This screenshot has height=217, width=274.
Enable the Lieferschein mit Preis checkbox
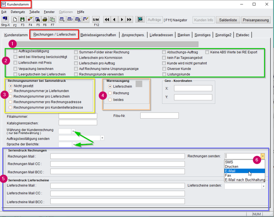[16, 63]
